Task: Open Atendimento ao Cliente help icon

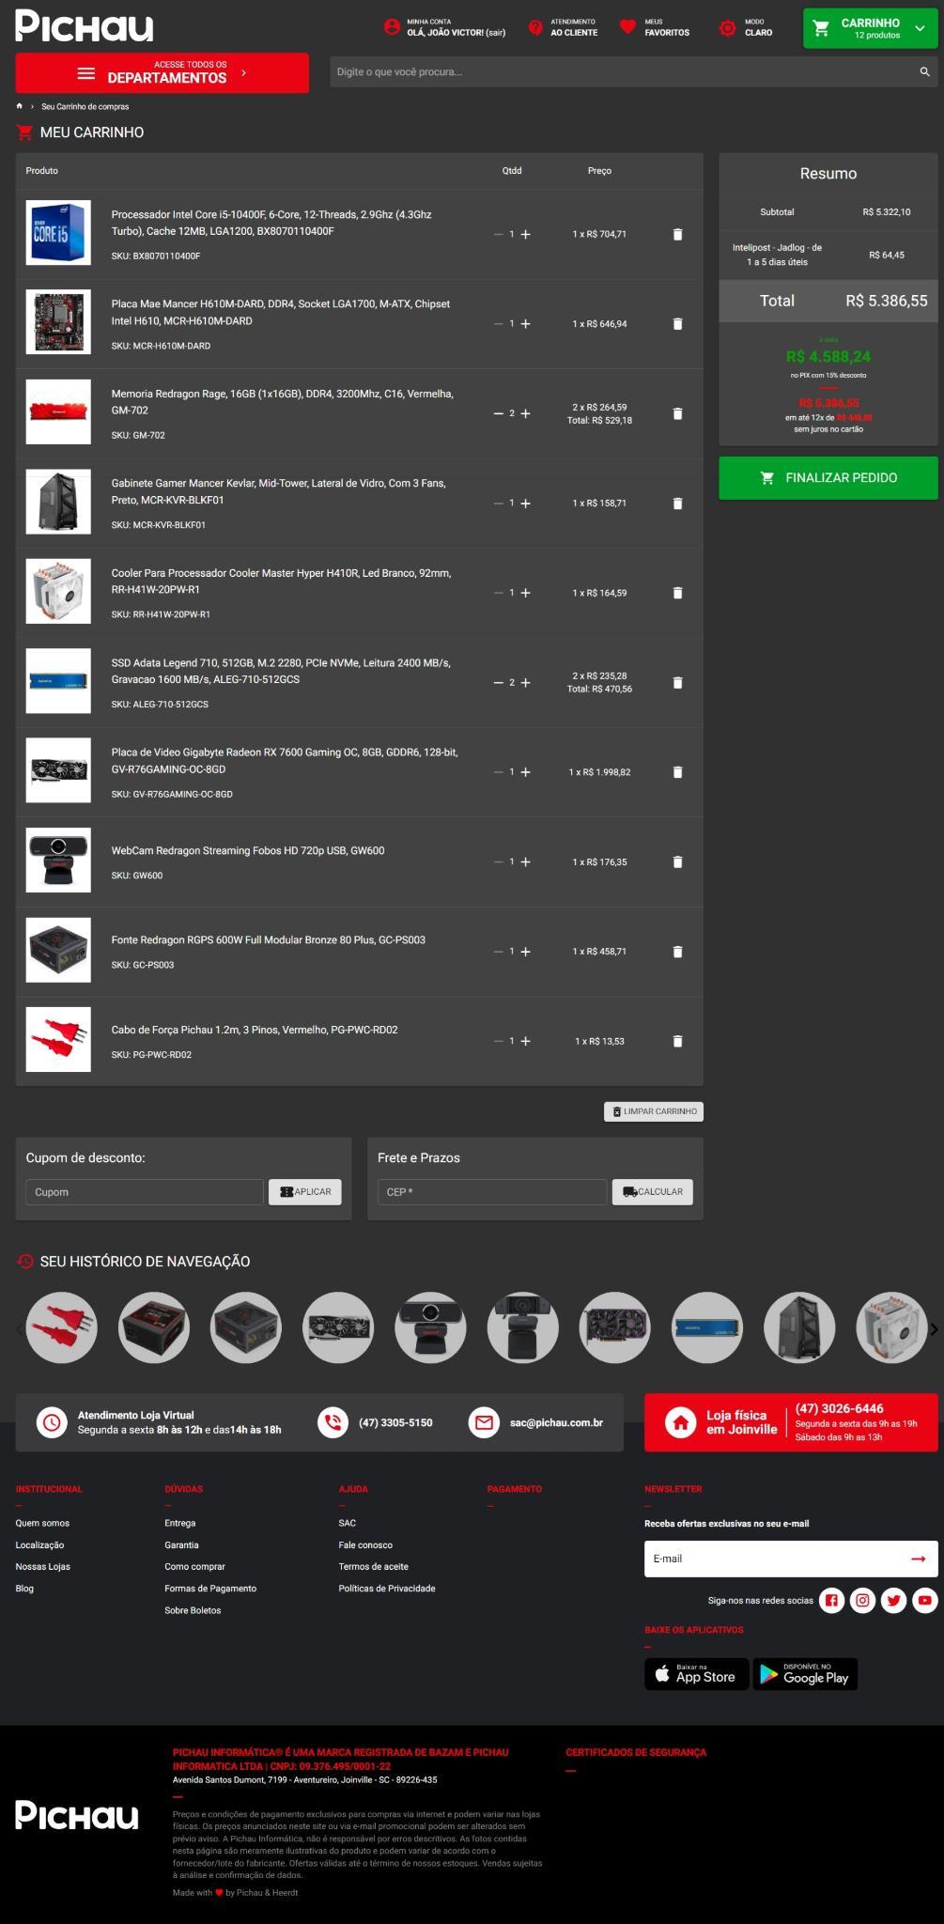Action: (535, 27)
